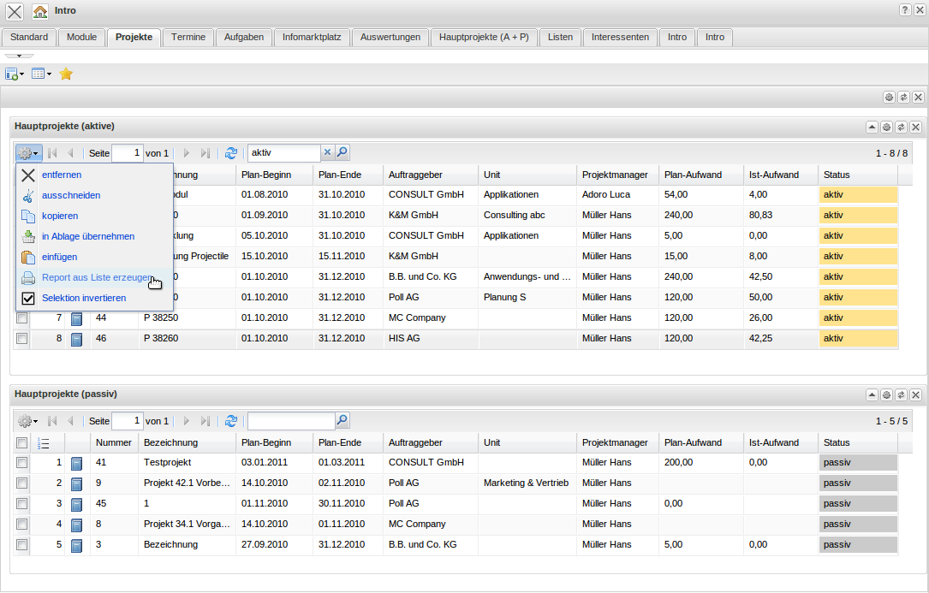Click the page number field in passive panel
The height and width of the screenshot is (593, 929).
click(x=127, y=421)
